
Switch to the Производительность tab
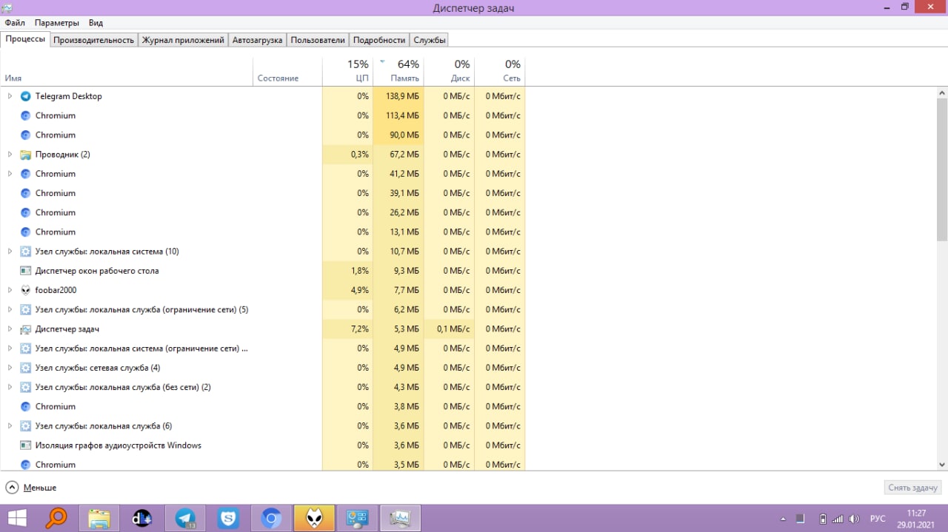click(x=93, y=40)
